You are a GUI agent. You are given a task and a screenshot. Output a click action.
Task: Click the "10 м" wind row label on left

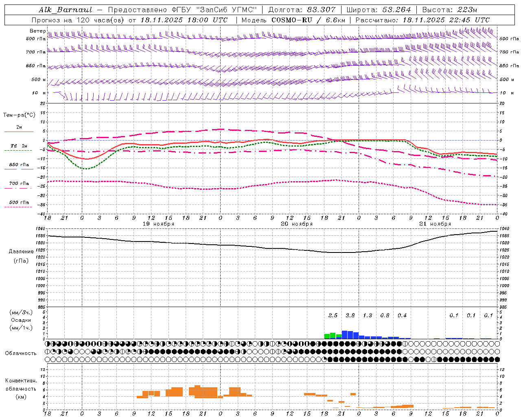point(39,93)
